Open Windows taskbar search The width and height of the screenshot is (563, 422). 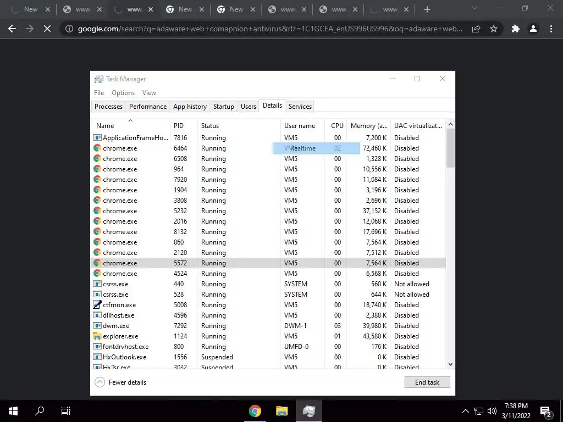(x=40, y=411)
